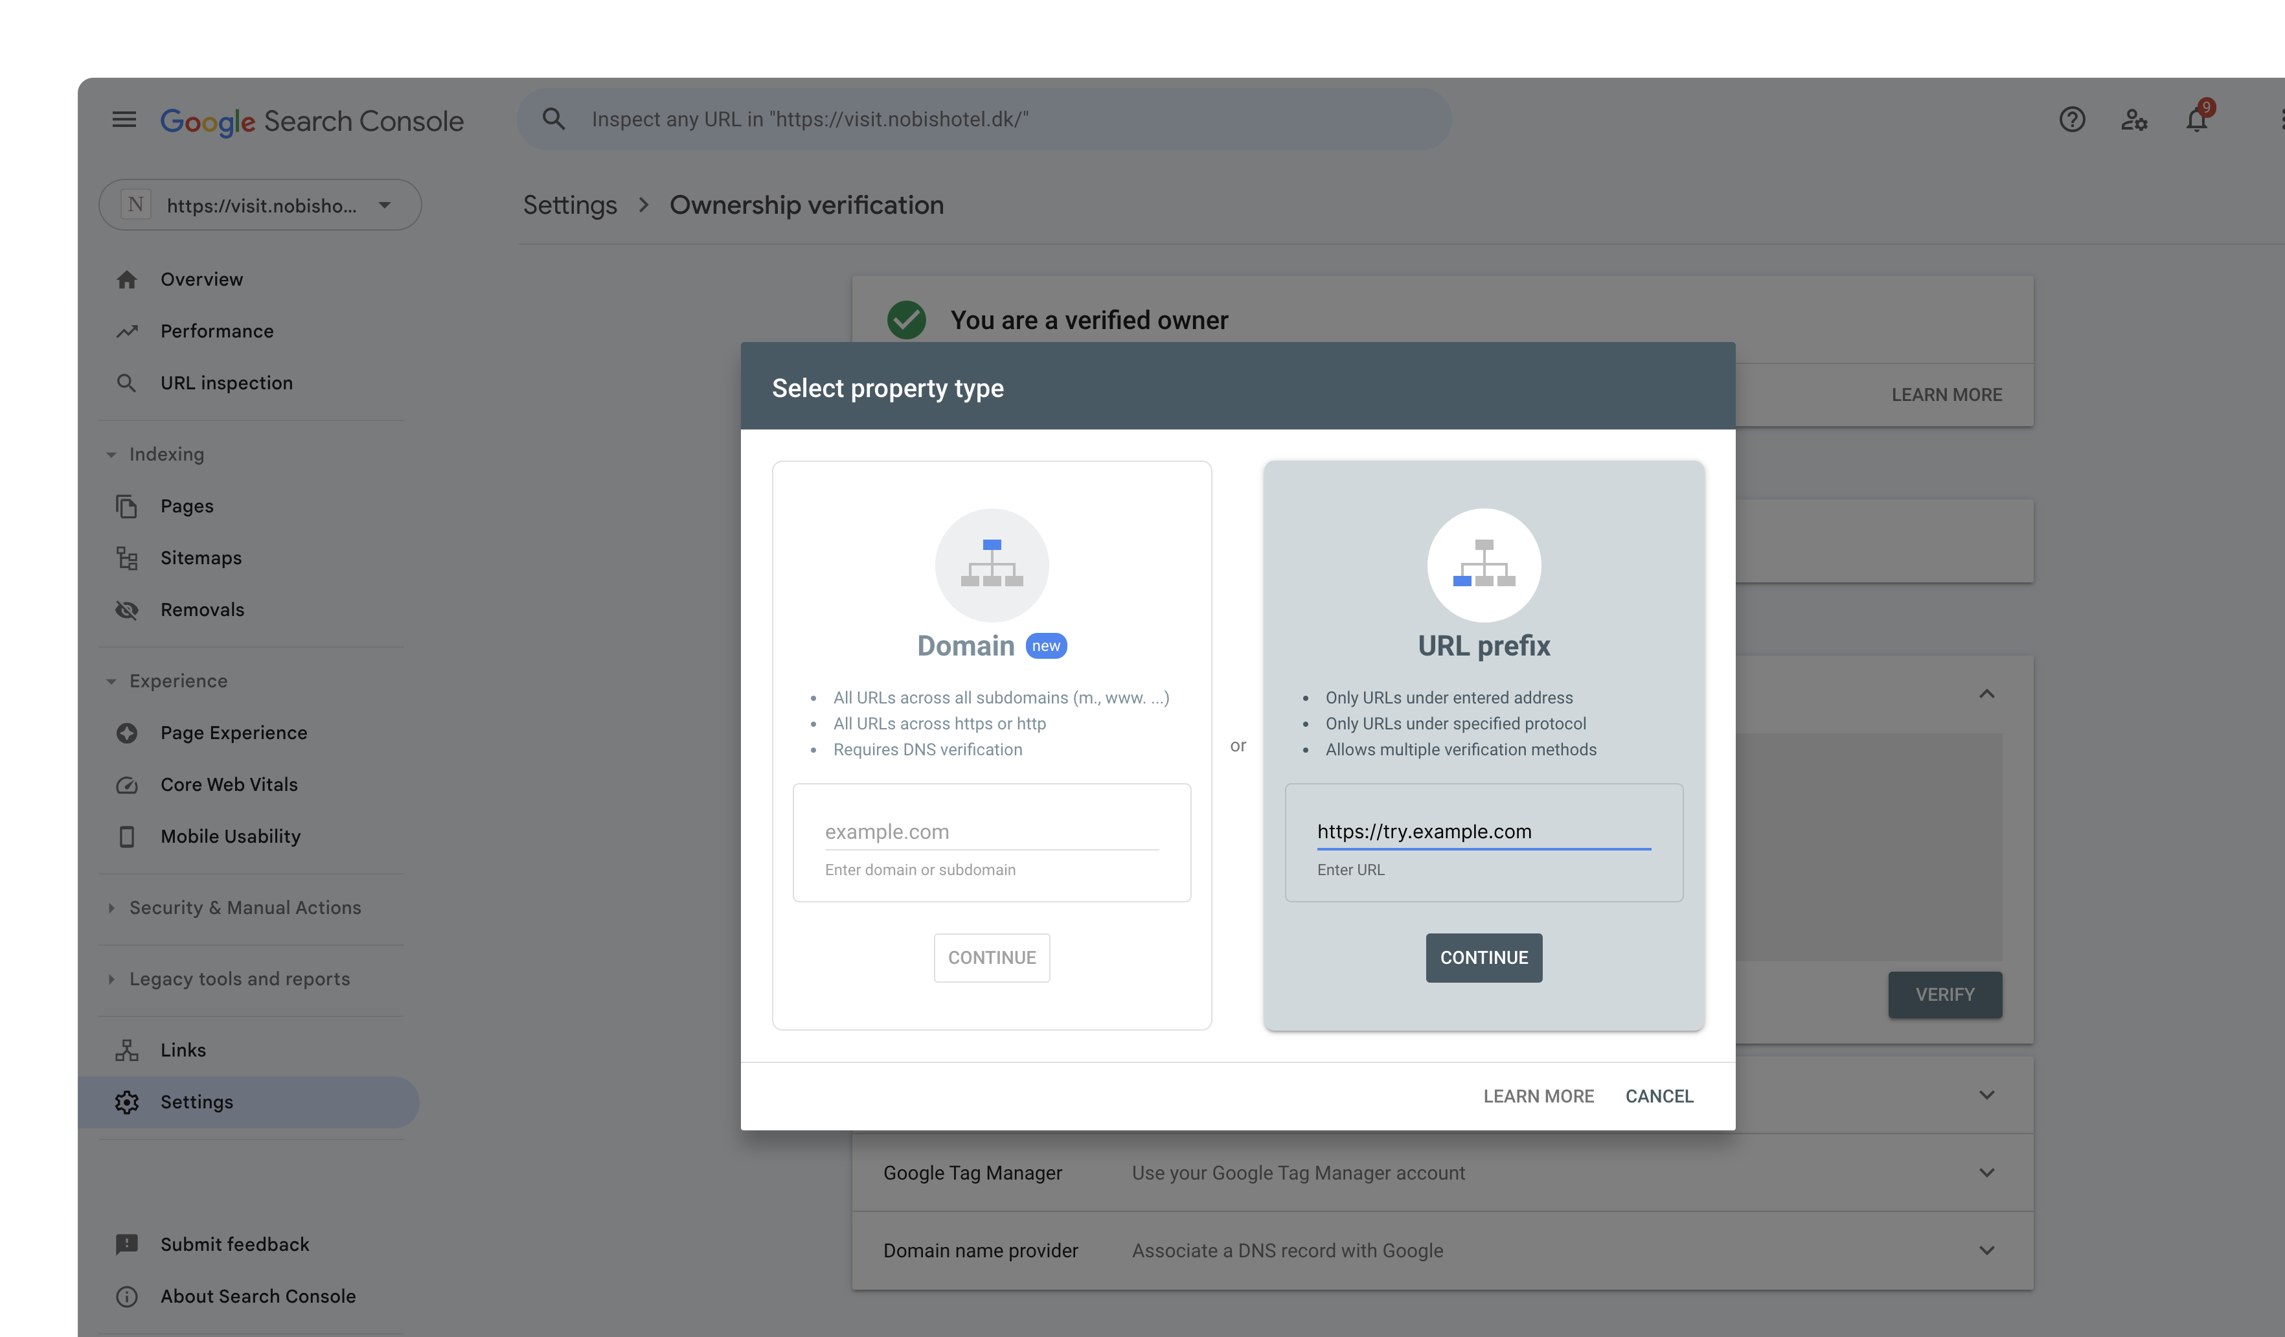
Task: Click LEARN MORE on verified owner card
Action: coord(1947,394)
